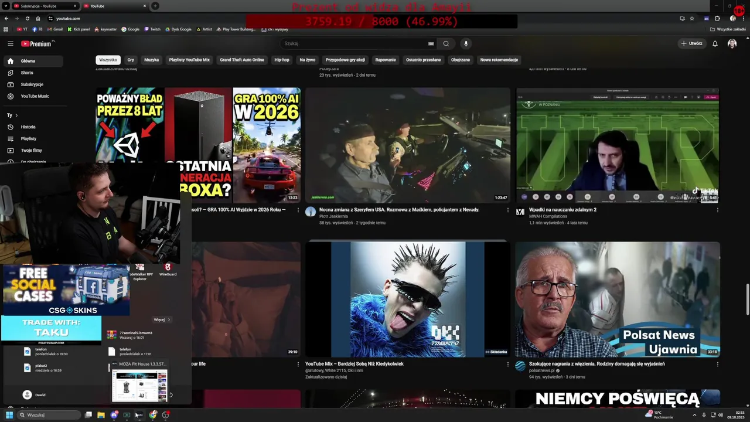This screenshot has width=750, height=422.
Task: Open the polsatnews.pl channel link
Action: [541, 370]
